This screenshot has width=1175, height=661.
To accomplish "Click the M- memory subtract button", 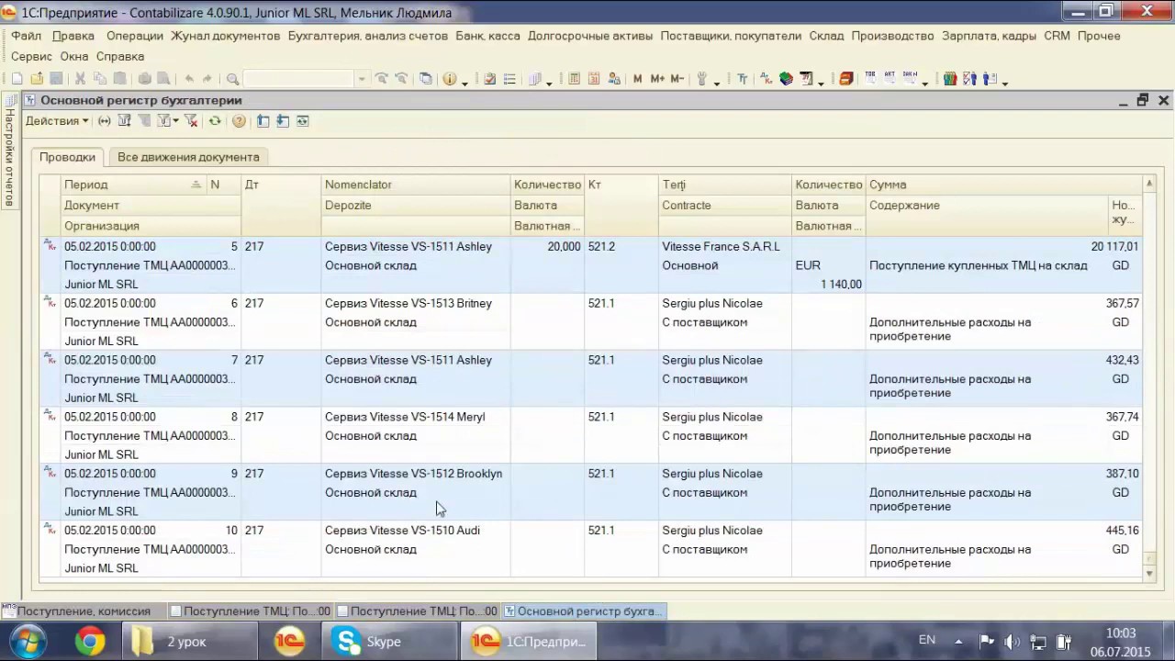I will click(677, 79).
